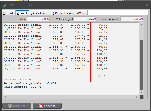151x111 pixels.
Task: Click the checkmark icon on Confirmar
Action: tap(10, 106)
